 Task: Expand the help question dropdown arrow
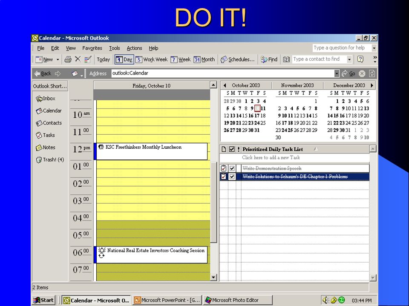coord(374,48)
